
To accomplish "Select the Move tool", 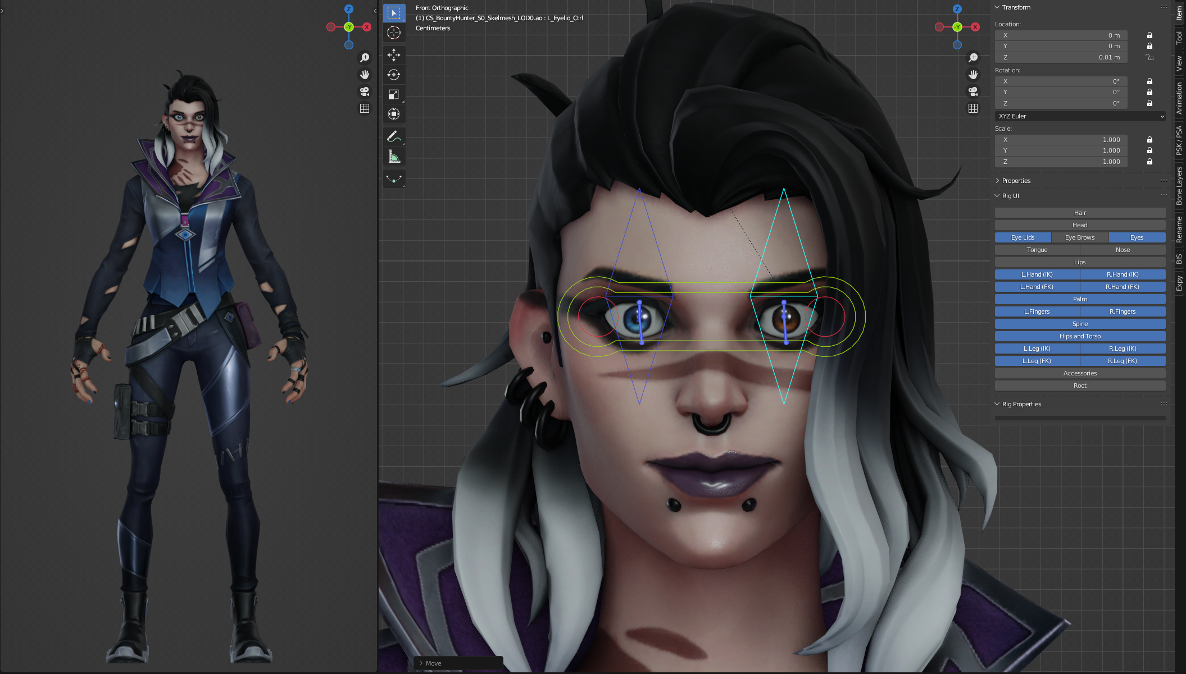I will point(394,54).
